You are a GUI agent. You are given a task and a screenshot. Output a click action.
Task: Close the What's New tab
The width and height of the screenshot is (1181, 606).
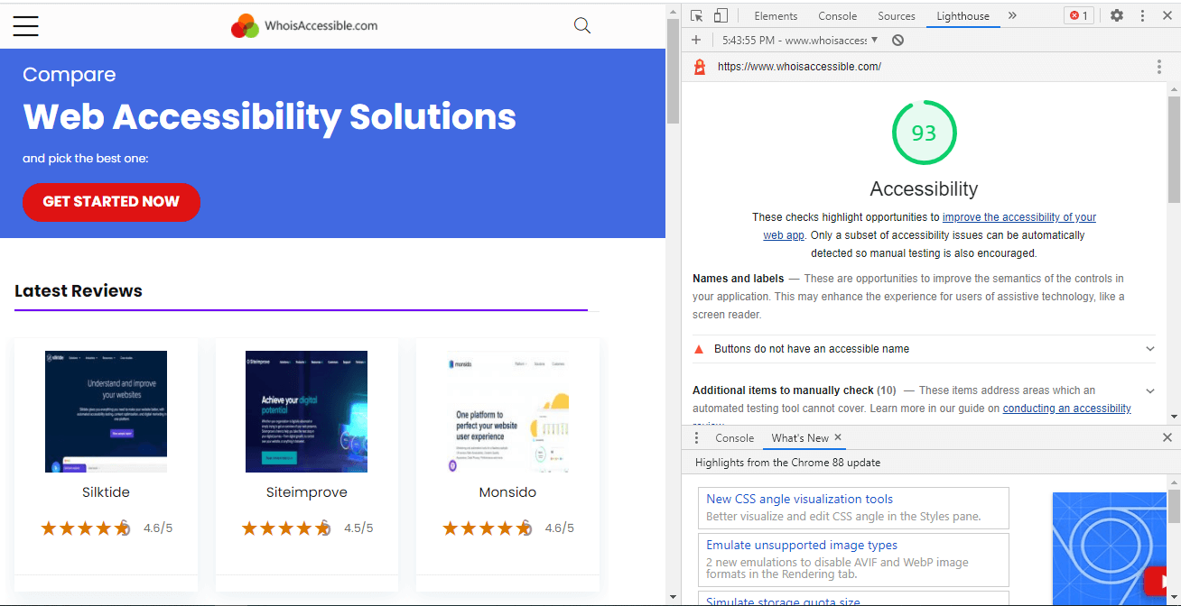pos(838,437)
